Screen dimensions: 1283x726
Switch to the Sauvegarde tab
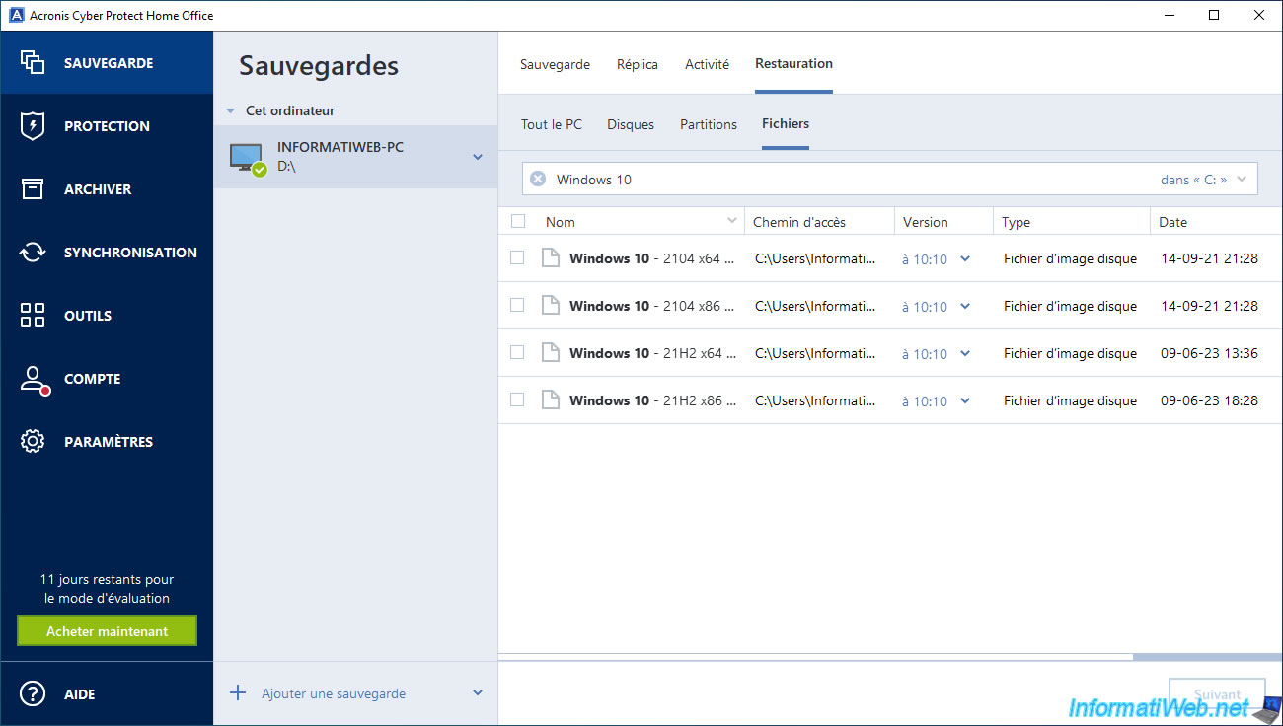(x=555, y=64)
